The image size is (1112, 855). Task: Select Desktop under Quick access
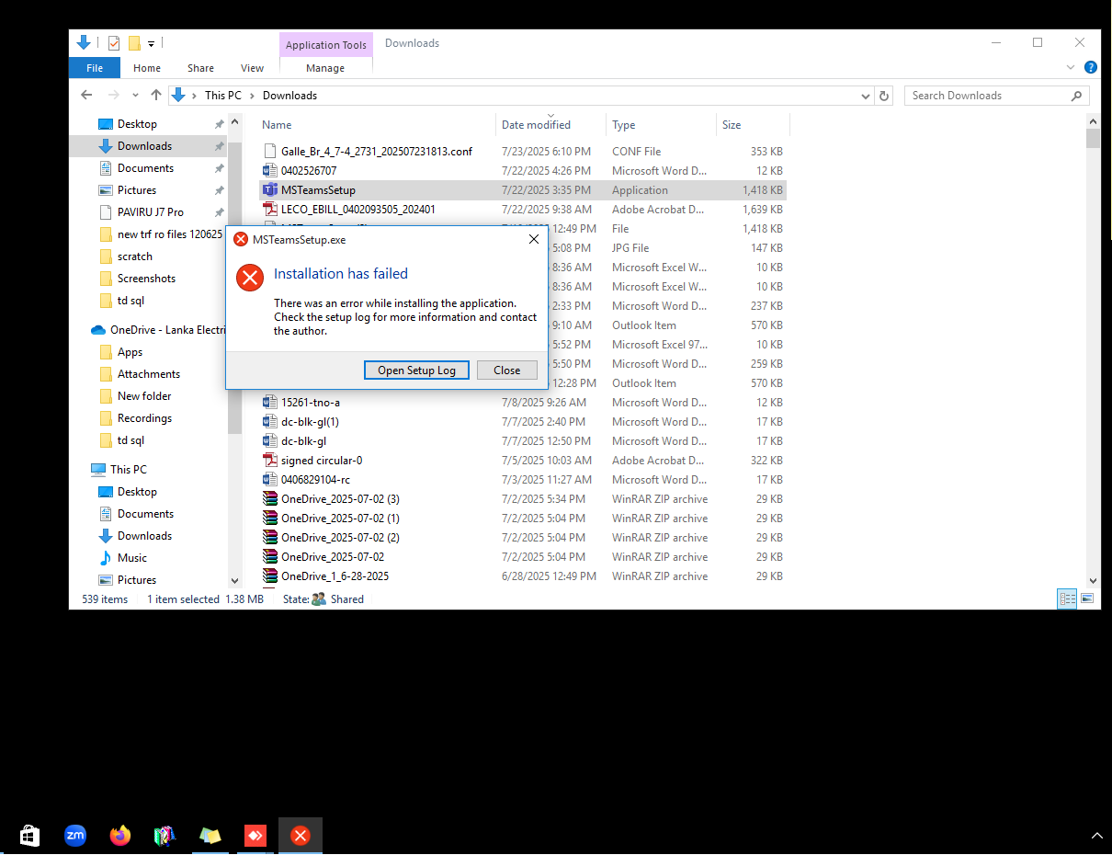tap(137, 124)
